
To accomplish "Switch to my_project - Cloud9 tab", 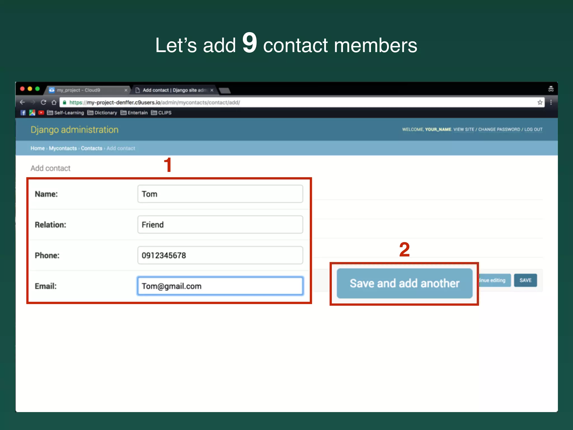I will 78,90.
